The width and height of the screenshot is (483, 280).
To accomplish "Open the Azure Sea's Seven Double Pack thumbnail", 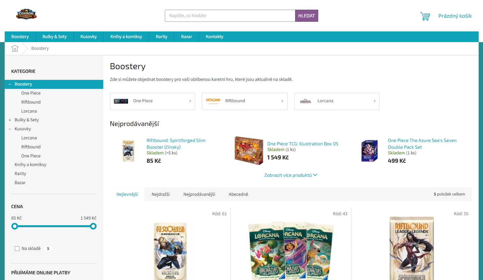I will point(369,151).
